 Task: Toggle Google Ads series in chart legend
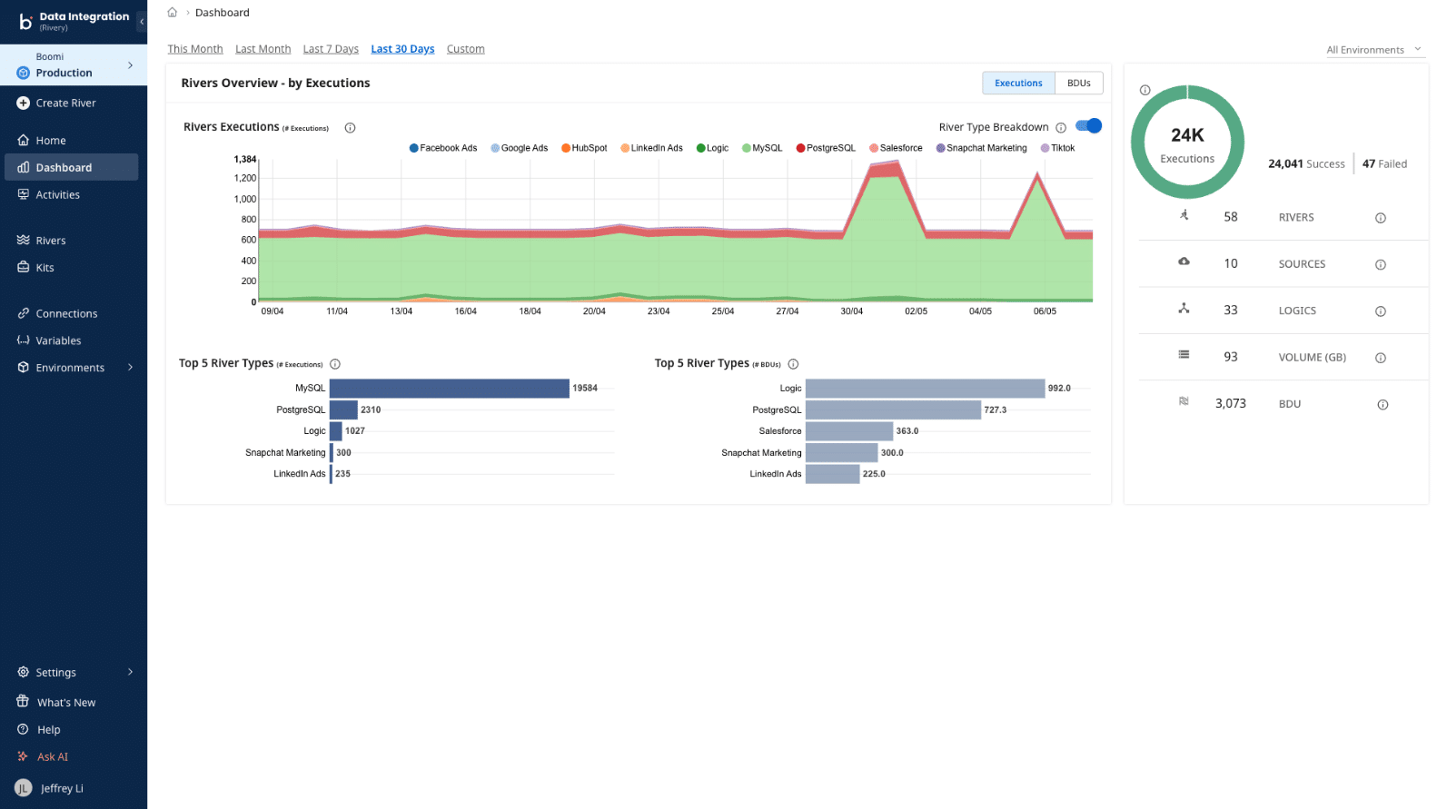[520, 148]
